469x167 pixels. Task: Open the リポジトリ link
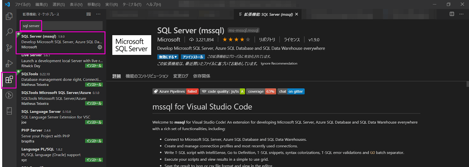pyautogui.click(x=267, y=39)
